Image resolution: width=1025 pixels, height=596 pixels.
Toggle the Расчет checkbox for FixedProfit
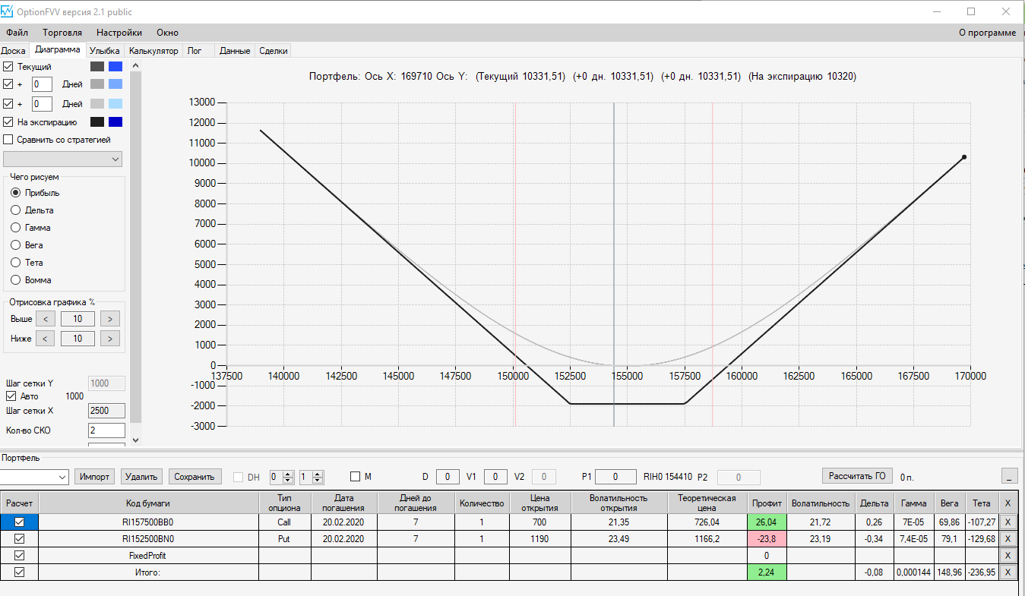pyautogui.click(x=20, y=555)
